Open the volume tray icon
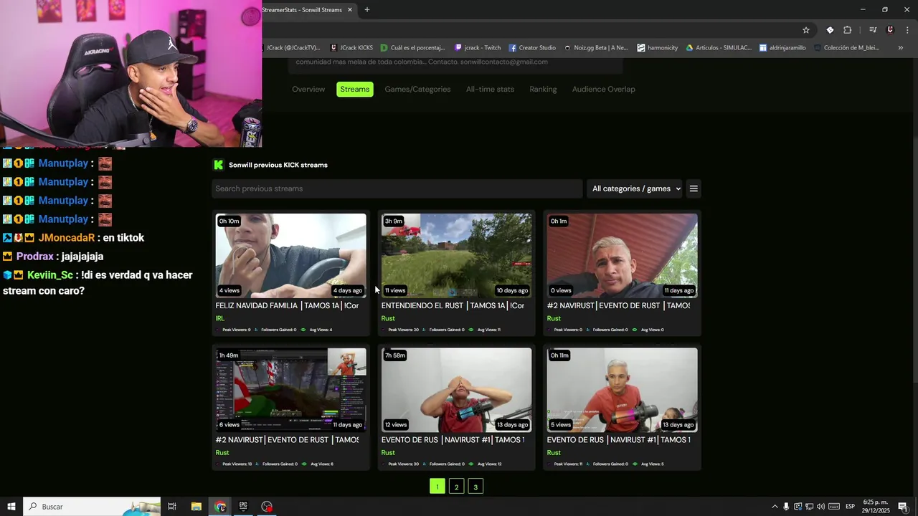The image size is (918, 516). 820,507
